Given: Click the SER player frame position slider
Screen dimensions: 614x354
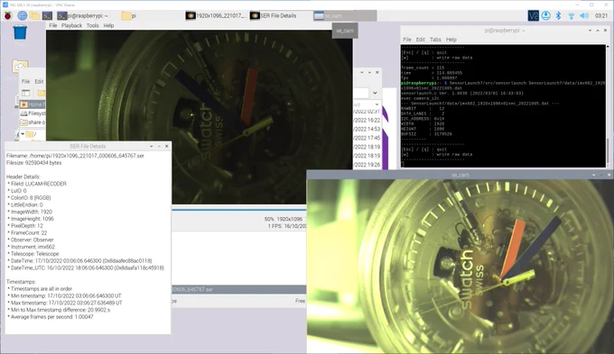Looking at the screenshot, I should tap(239, 210).
